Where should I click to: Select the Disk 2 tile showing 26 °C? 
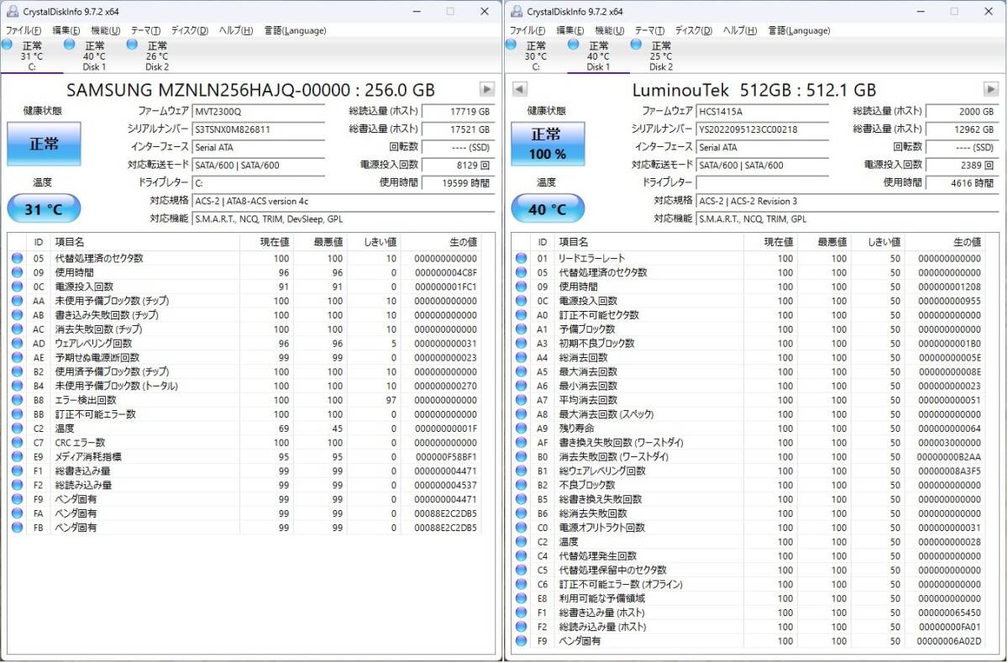156,55
